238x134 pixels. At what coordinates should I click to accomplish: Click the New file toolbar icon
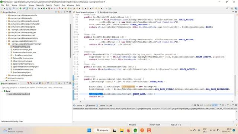tap(2, 9)
